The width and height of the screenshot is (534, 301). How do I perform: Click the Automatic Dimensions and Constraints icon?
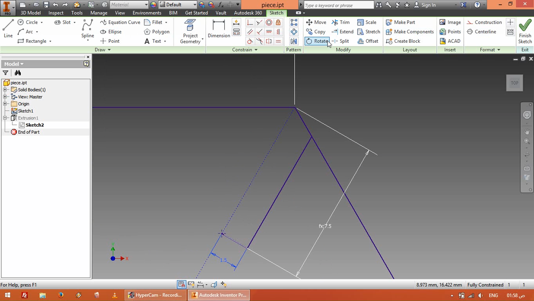(236, 22)
